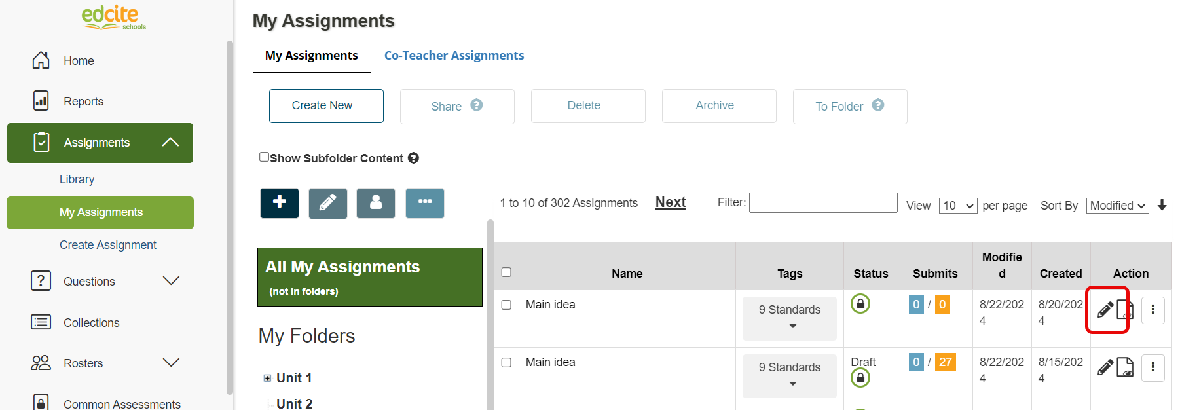
Task: Toggle the descending sort arrow icon
Action: (1162, 205)
